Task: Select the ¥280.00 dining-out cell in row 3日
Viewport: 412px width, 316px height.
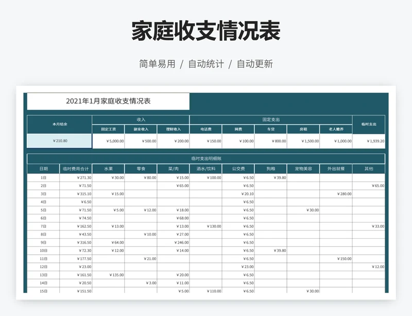Action: tap(336, 194)
